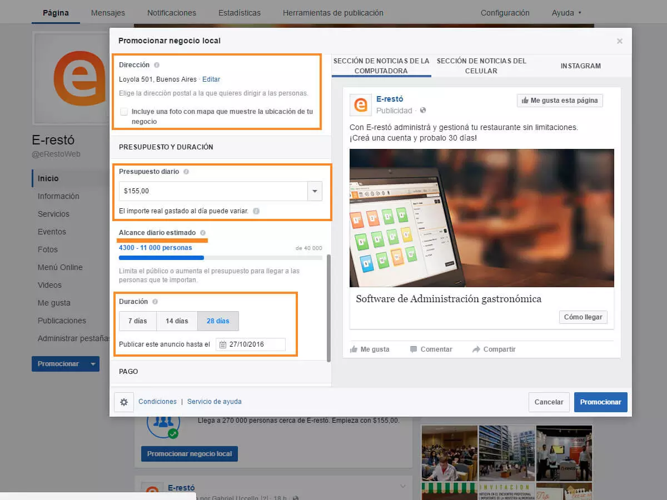667x500 pixels.
Task: Click the Comentar speech bubble icon
Action: tap(414, 349)
